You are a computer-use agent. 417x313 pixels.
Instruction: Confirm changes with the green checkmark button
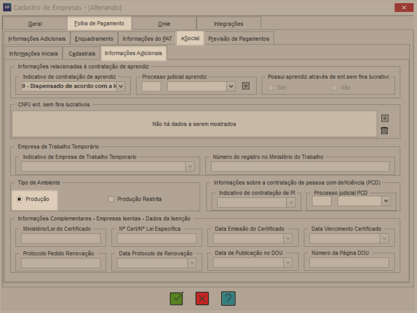[x=176, y=298]
